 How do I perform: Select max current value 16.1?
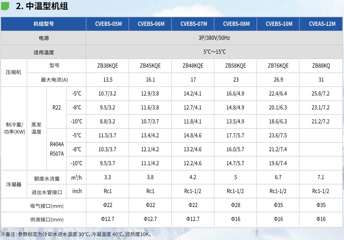pyautogui.click(x=151, y=80)
